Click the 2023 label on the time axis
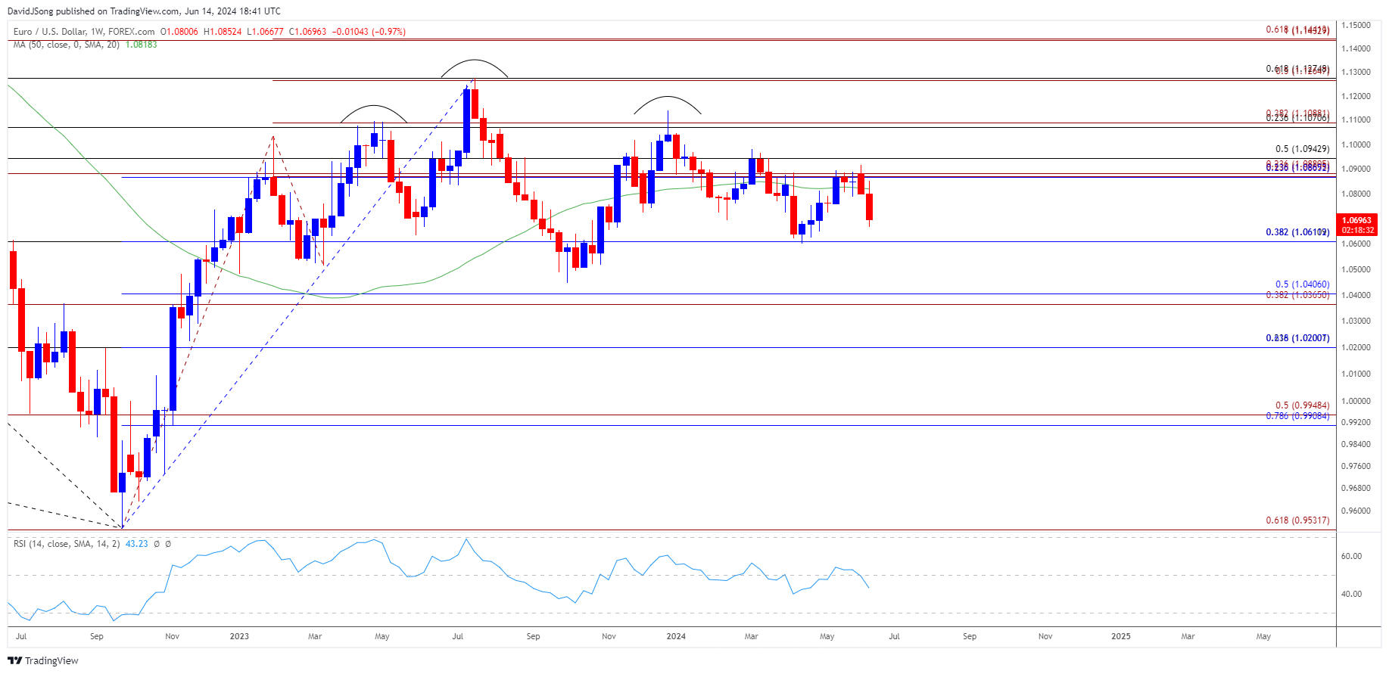The height and width of the screenshot is (674, 1389). coord(239,636)
